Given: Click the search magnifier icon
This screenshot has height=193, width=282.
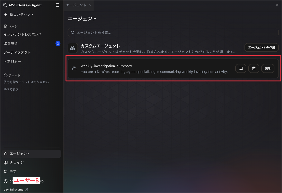Looking at the screenshot, I should coord(73,32).
